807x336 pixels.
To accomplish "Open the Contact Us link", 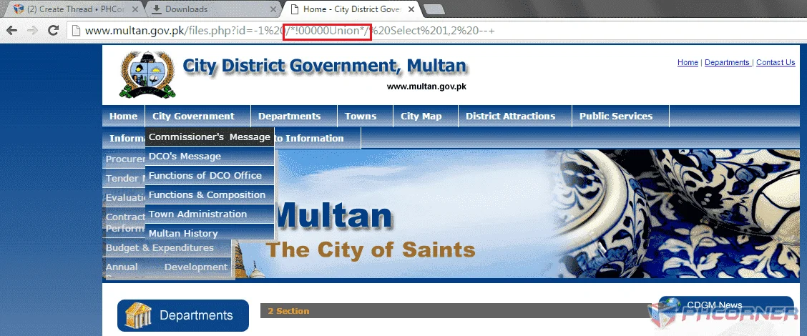I will pos(776,62).
